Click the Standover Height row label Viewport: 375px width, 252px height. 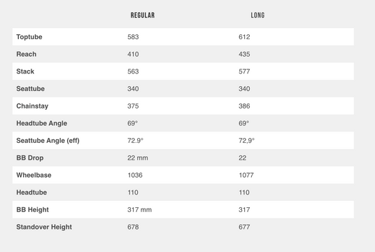[44, 227]
